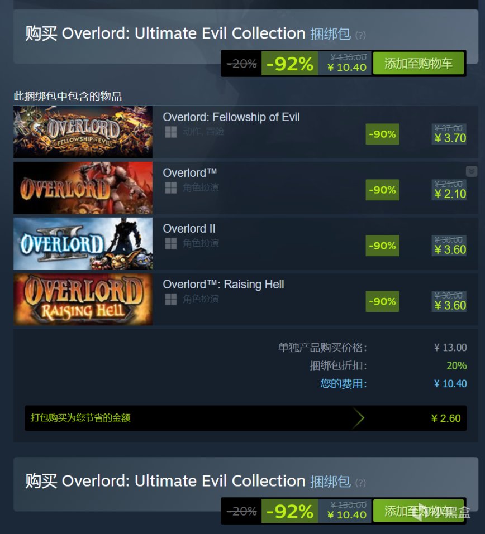Viewport: 485px width, 534px height.
Task: Open the Overlord: Fellowship of Evil title link
Action: (231, 117)
